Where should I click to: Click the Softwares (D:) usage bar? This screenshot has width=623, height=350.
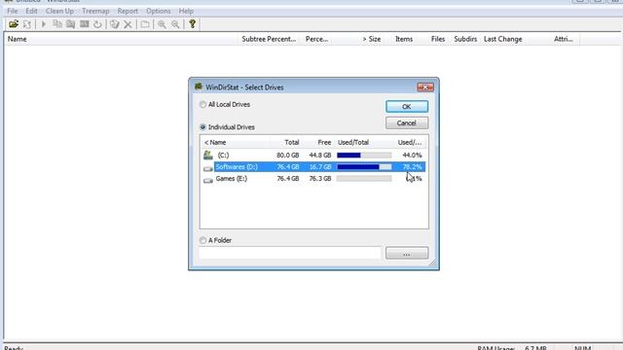(364, 167)
